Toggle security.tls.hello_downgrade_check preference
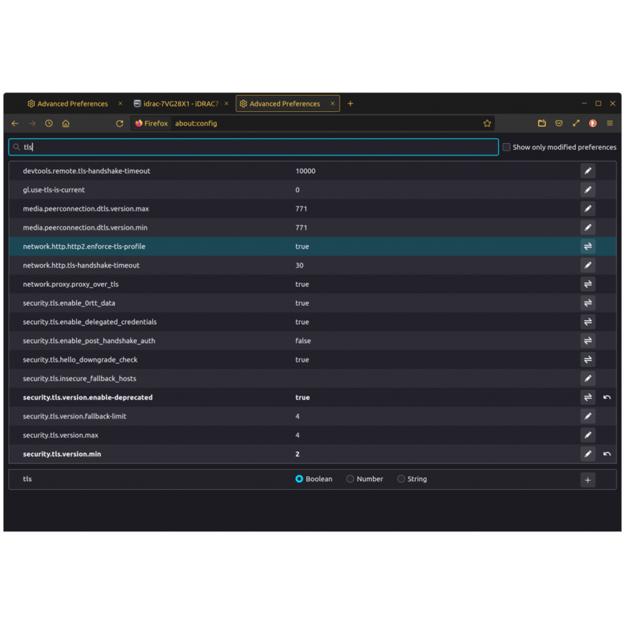Screen dimensions: 625x625 tap(587, 360)
